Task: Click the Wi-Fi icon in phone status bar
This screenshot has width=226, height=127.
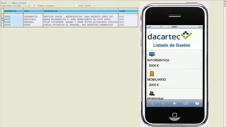Action: click(161, 27)
